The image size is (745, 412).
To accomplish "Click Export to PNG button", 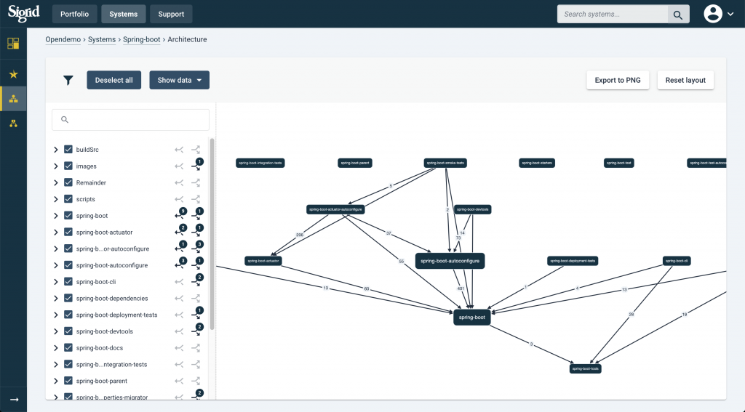I will coord(618,80).
